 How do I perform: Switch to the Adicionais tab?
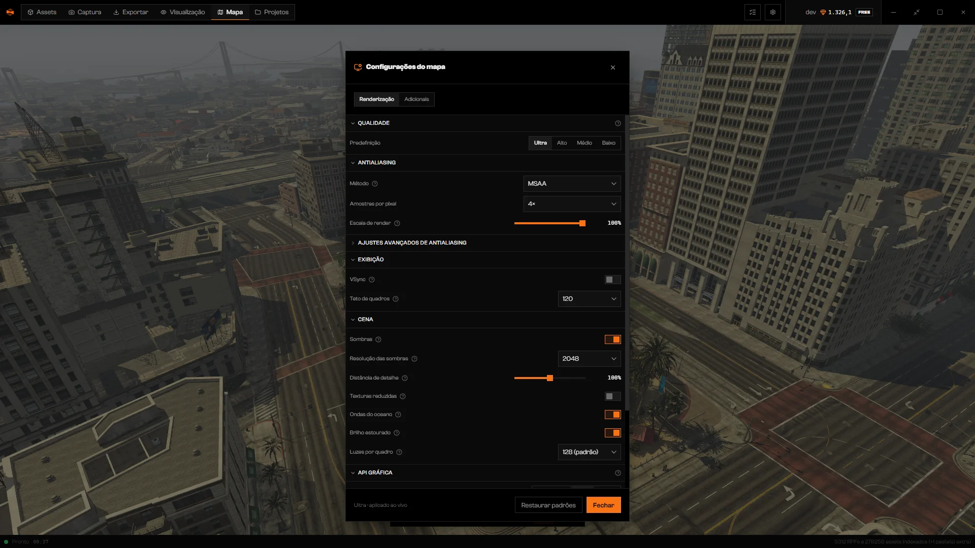click(416, 99)
